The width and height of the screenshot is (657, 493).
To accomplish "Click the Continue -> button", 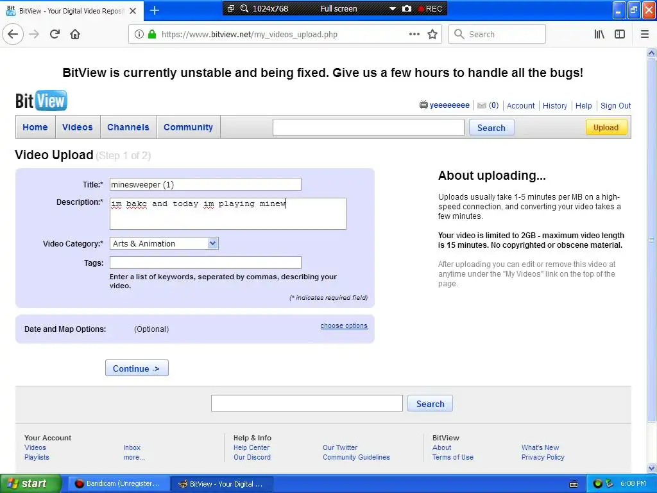I will click(137, 368).
